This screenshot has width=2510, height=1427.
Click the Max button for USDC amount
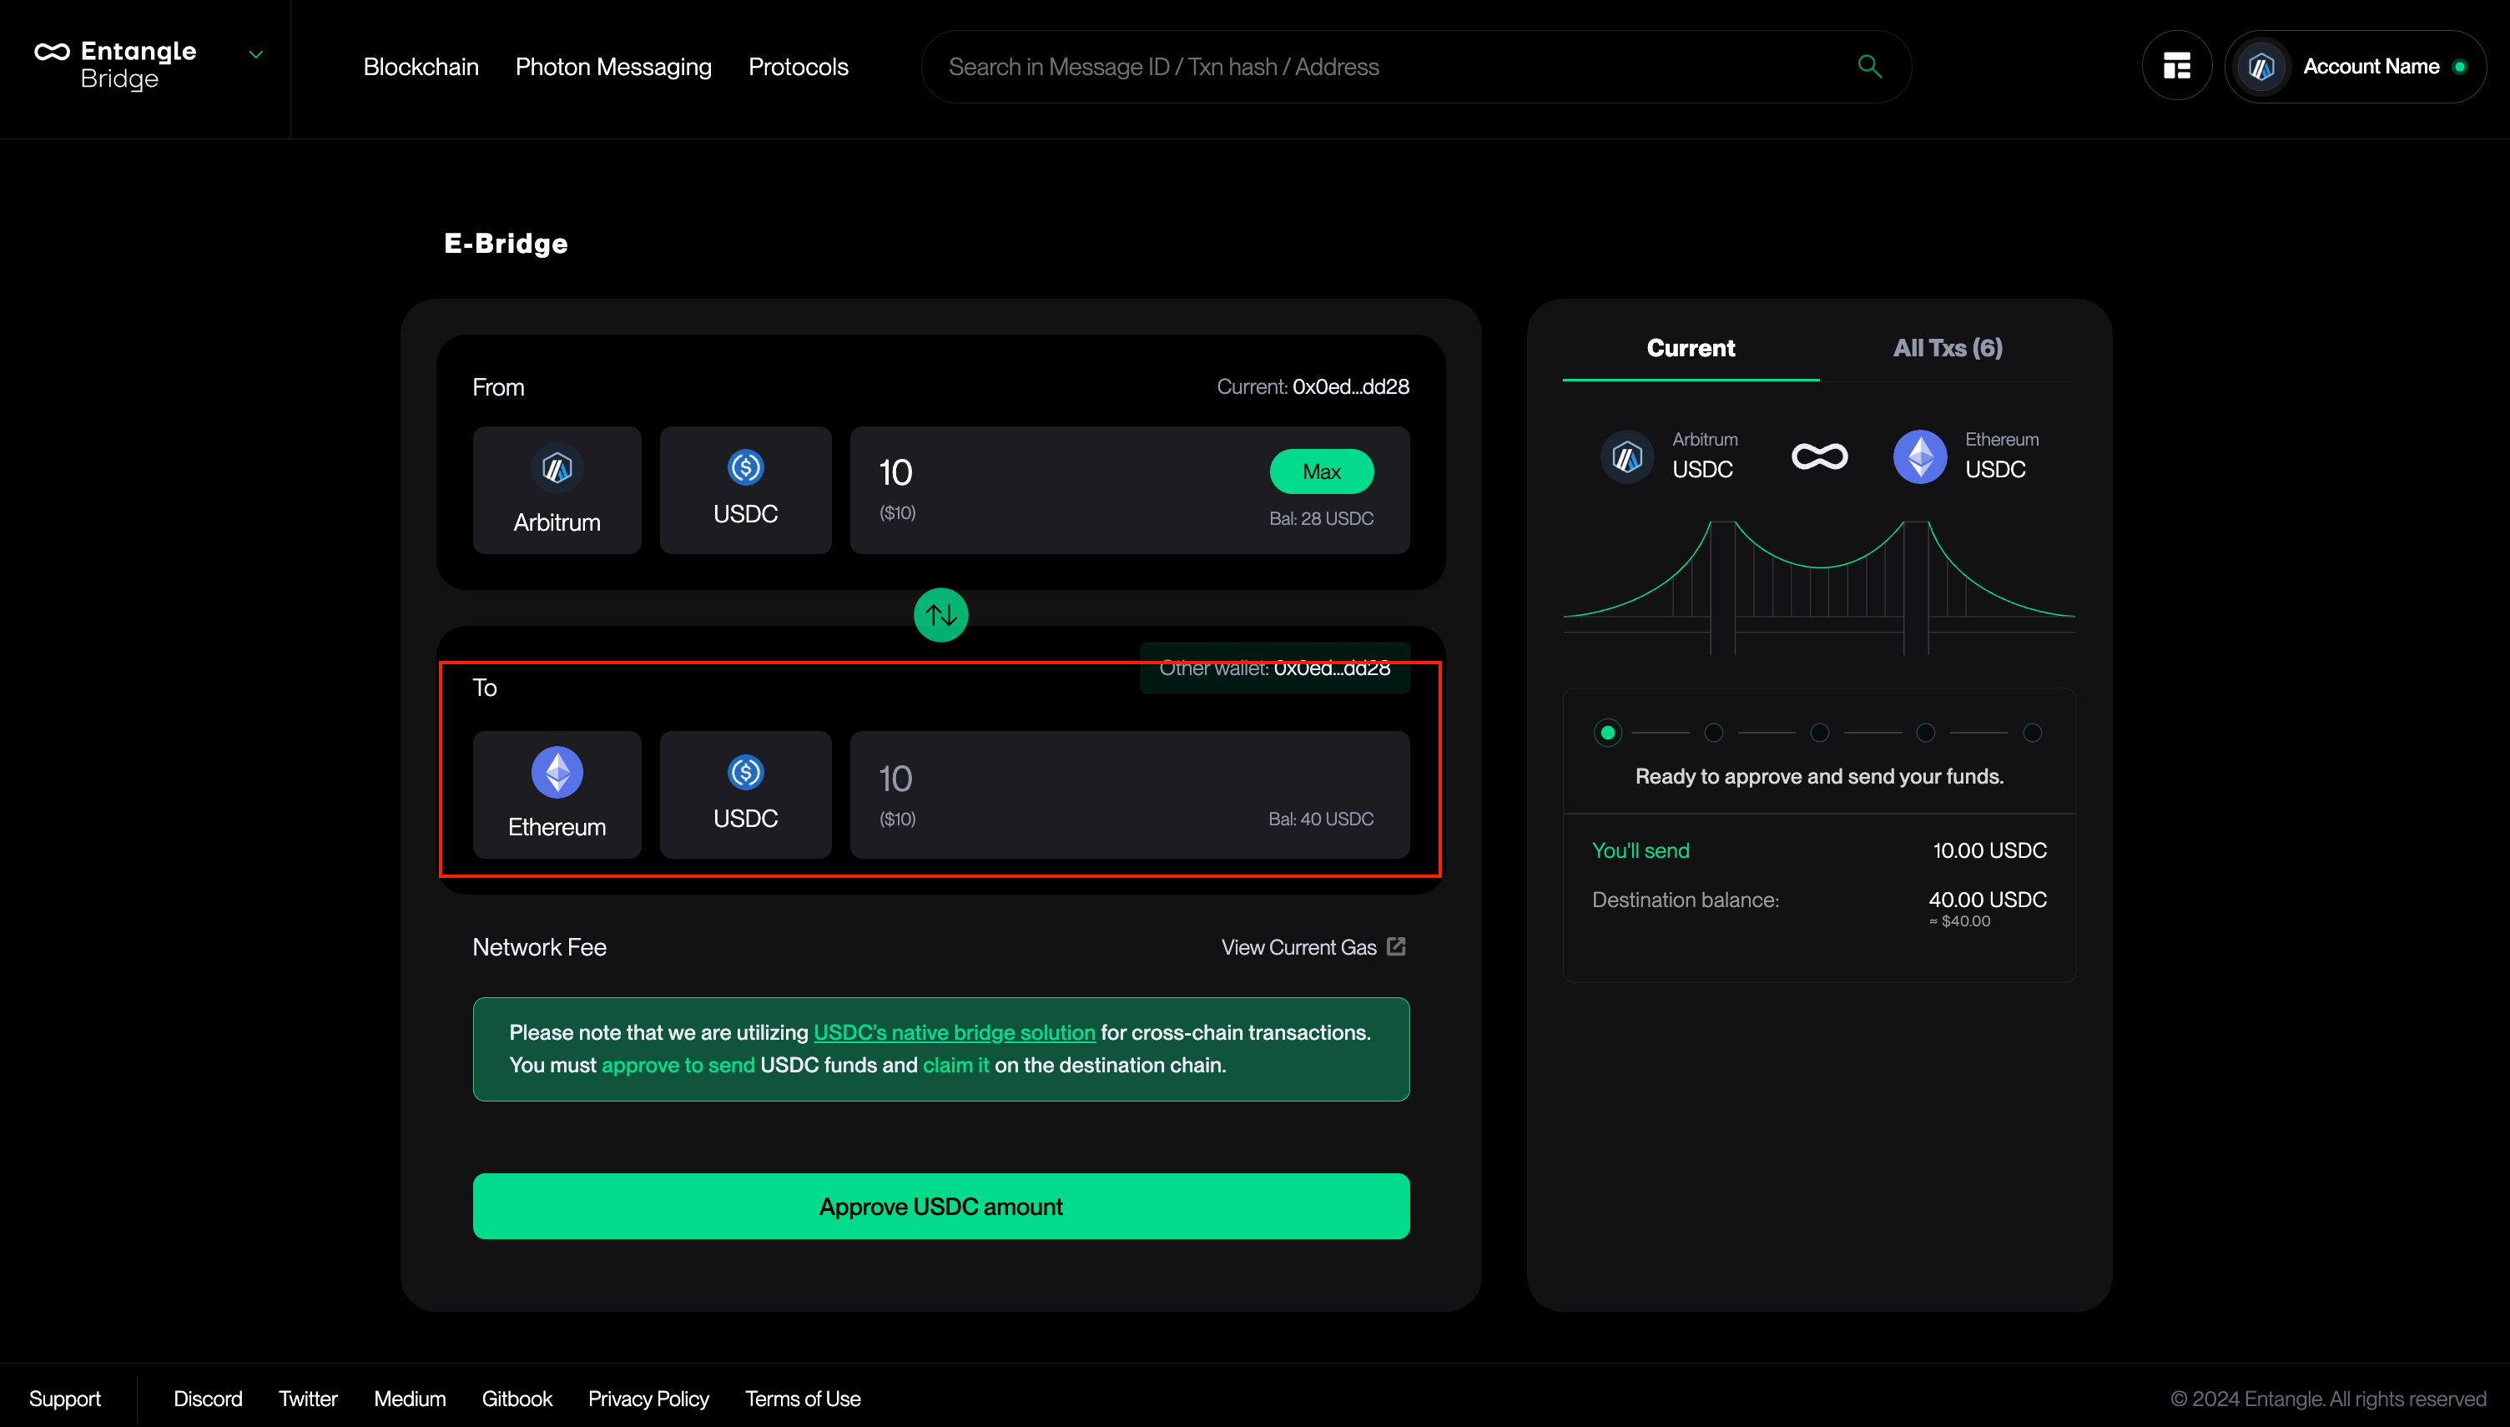coord(1323,471)
